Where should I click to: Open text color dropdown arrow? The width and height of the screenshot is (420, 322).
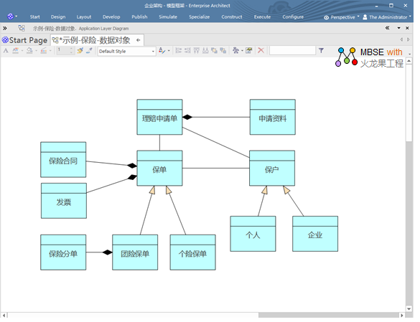coord(22,51)
